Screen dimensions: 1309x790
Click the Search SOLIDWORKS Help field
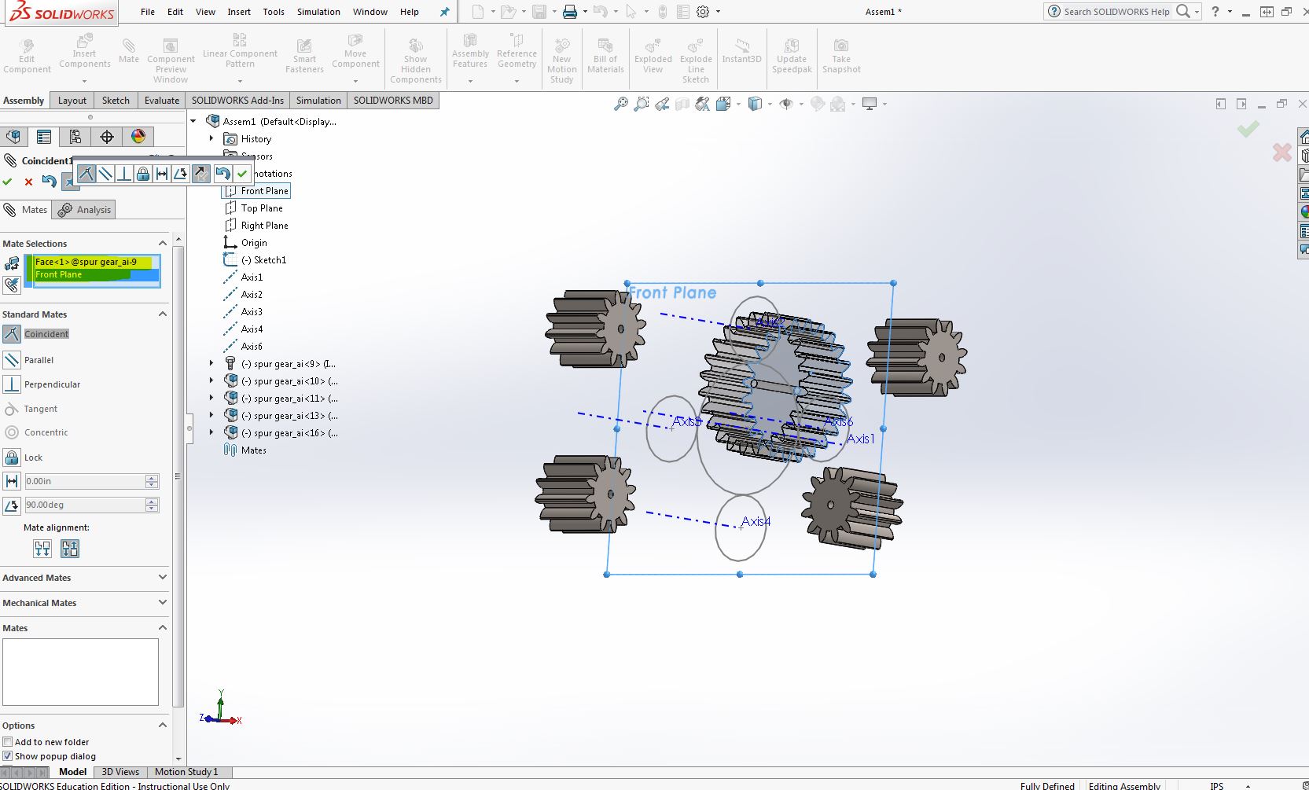point(1116,12)
